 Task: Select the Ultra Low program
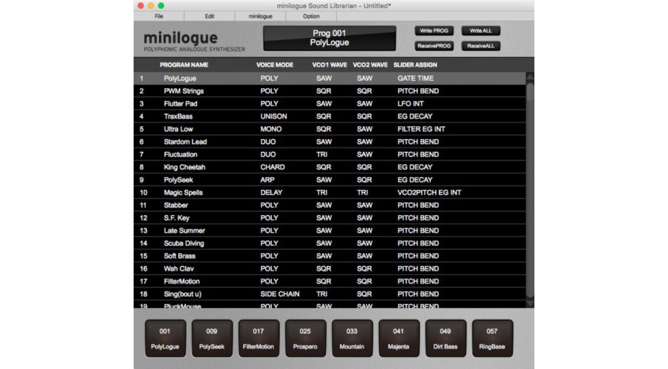tap(330, 129)
